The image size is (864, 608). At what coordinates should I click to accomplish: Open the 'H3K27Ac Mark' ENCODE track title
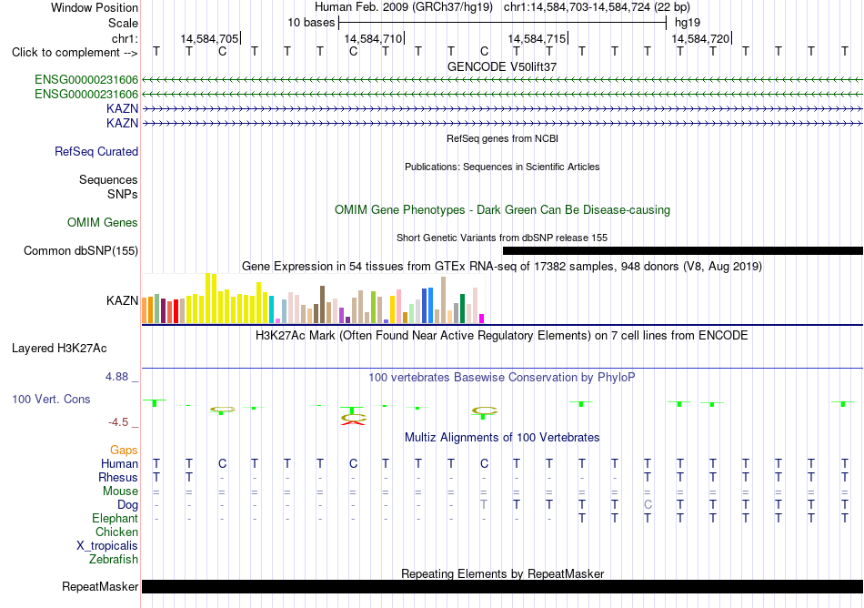pyautogui.click(x=502, y=336)
